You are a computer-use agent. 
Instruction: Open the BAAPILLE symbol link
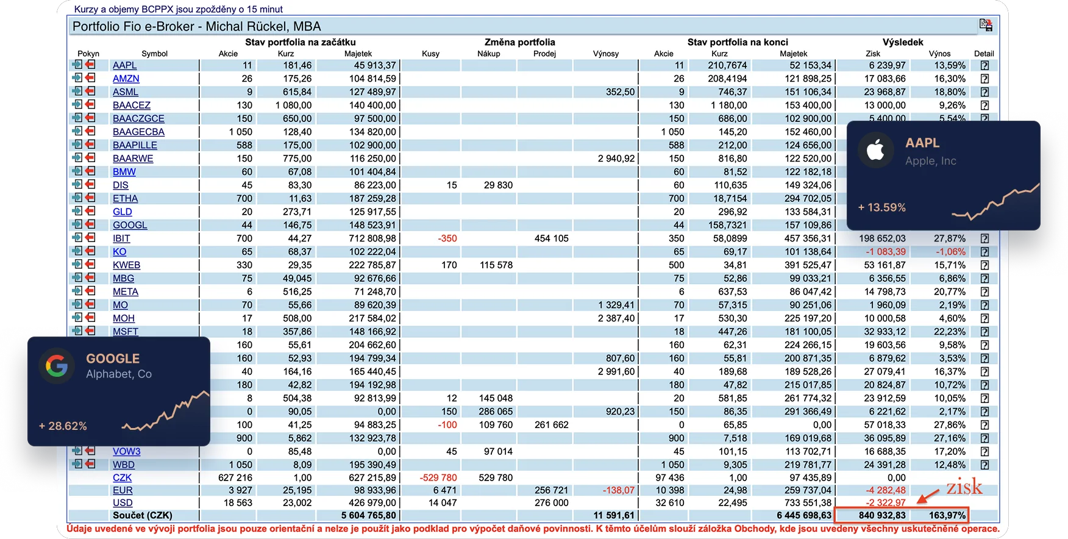tap(135, 145)
